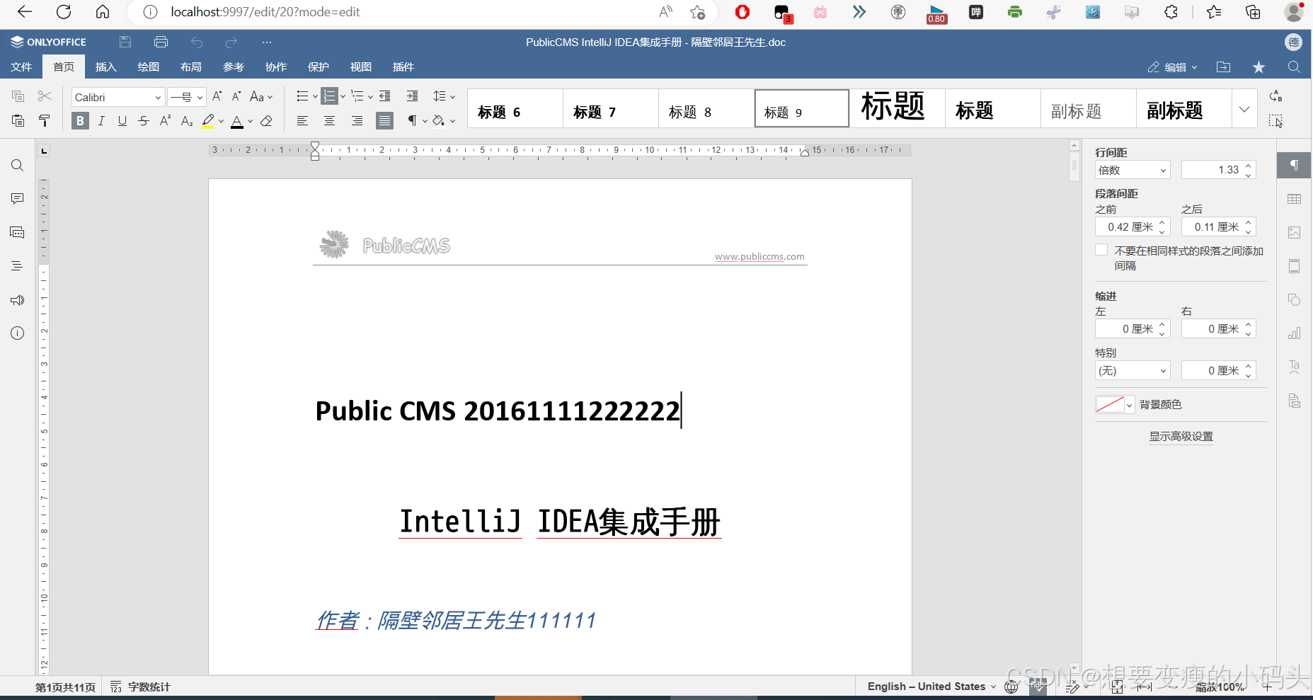Toggle nonprinting characters display
Screen dimensions: 1313x700
pyautogui.click(x=413, y=120)
